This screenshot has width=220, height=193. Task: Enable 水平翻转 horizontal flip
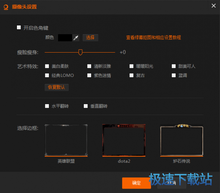coord(47,106)
